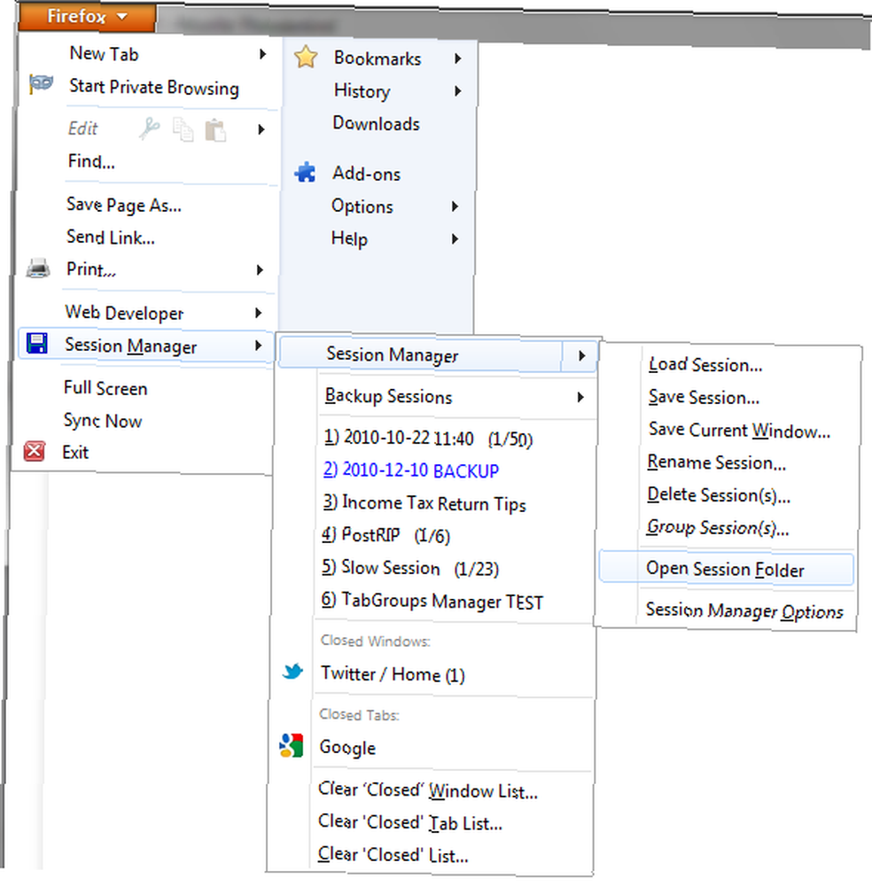Image resolution: width=872 pixels, height=886 pixels.
Task: Load Income Tax Return Tips session
Action: [x=424, y=503]
